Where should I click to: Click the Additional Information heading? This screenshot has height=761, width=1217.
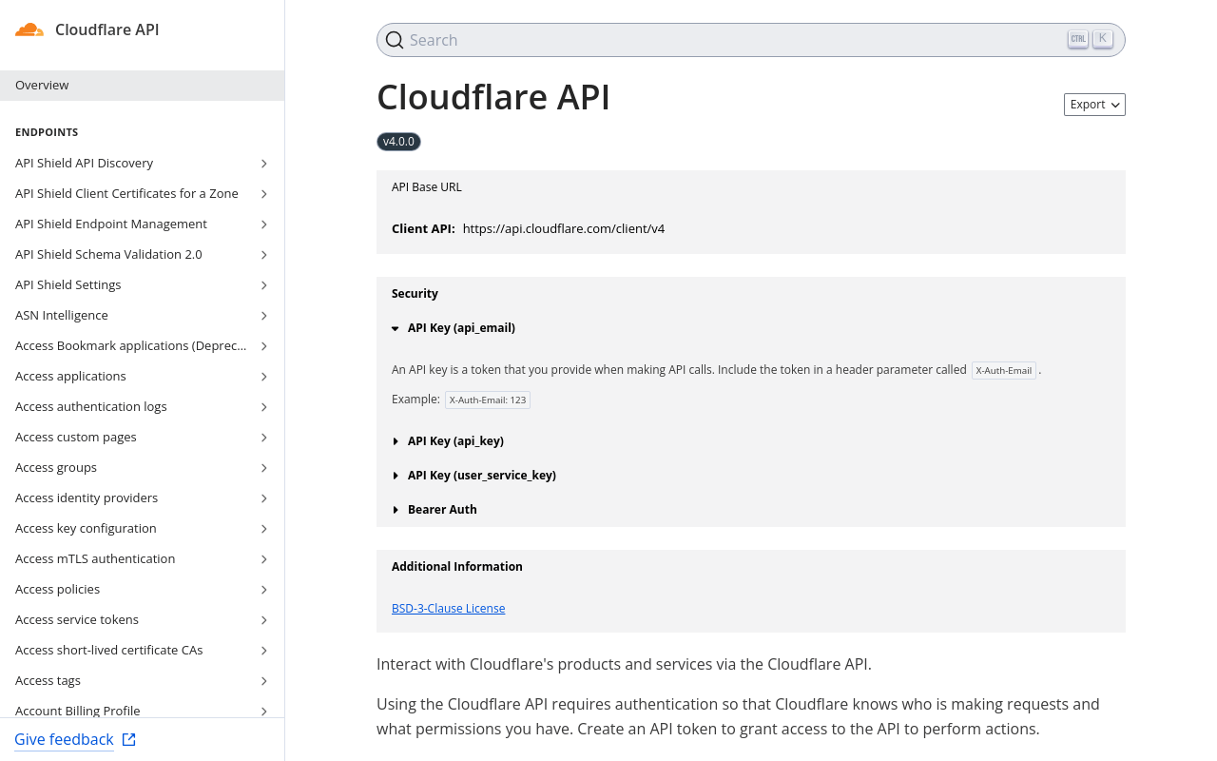[457, 566]
